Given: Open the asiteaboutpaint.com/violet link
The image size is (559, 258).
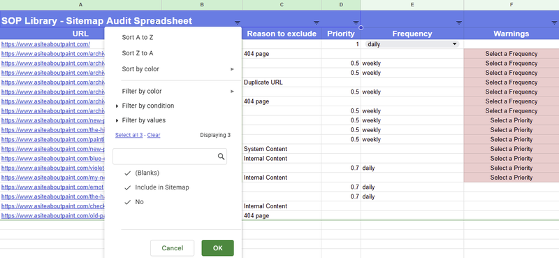Looking at the screenshot, I should click(x=53, y=168).
